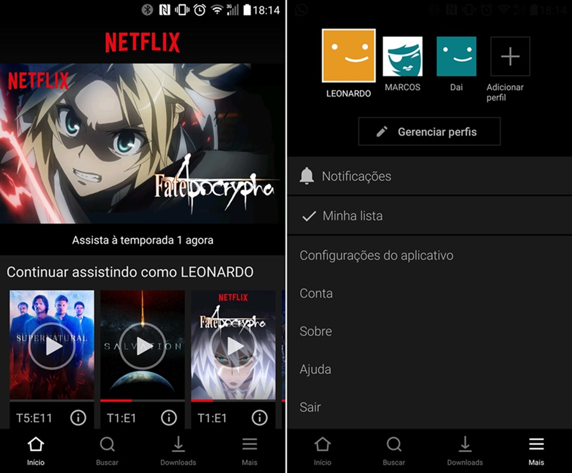This screenshot has height=473, width=572.
Task: Tap 'Continuar assistindo como LEONARDO' heading
Action: coord(130,272)
